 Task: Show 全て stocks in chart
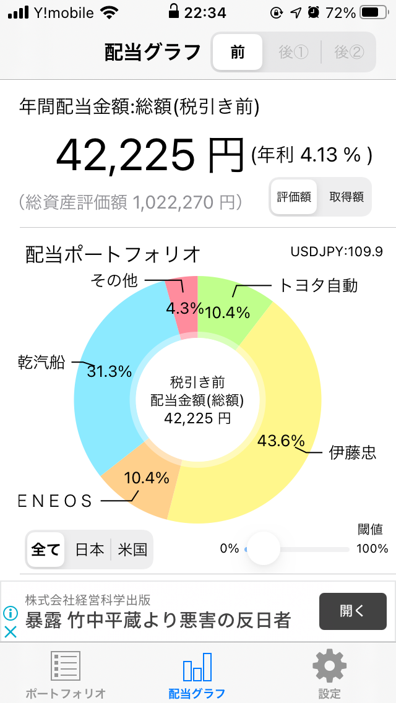[x=45, y=550]
